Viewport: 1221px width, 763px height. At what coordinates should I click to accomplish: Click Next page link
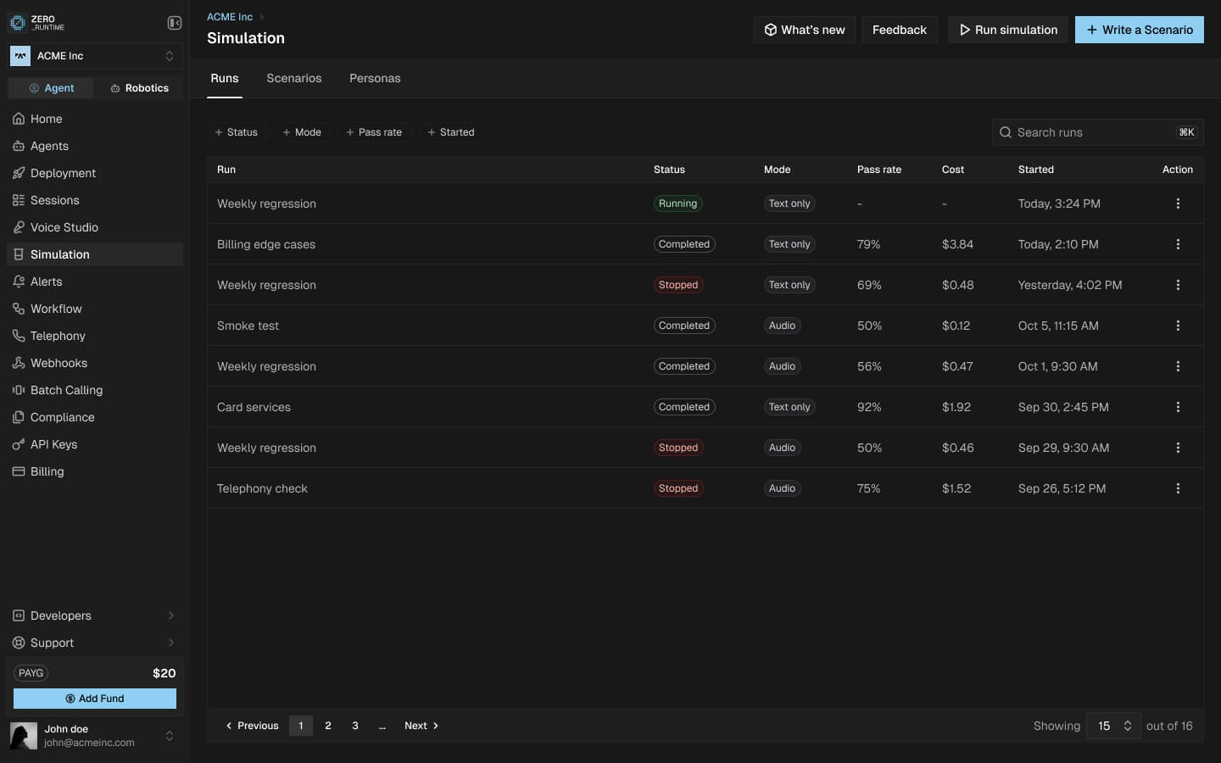421,726
